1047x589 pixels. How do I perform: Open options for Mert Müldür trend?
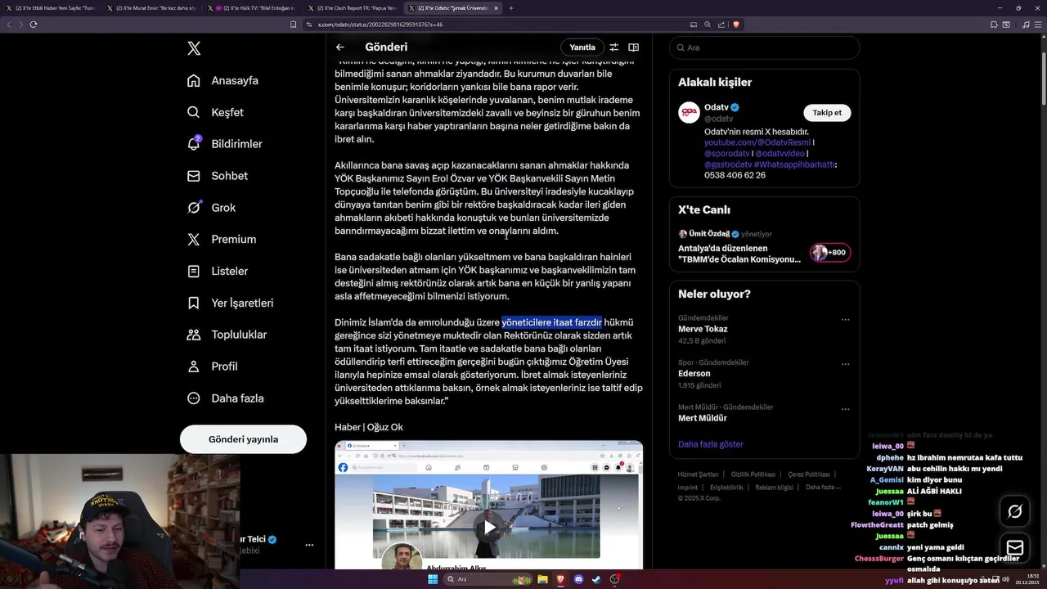(x=846, y=408)
